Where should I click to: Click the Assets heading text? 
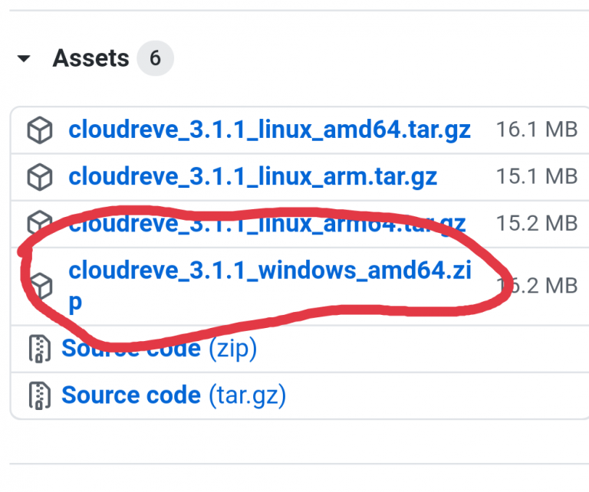coord(90,58)
